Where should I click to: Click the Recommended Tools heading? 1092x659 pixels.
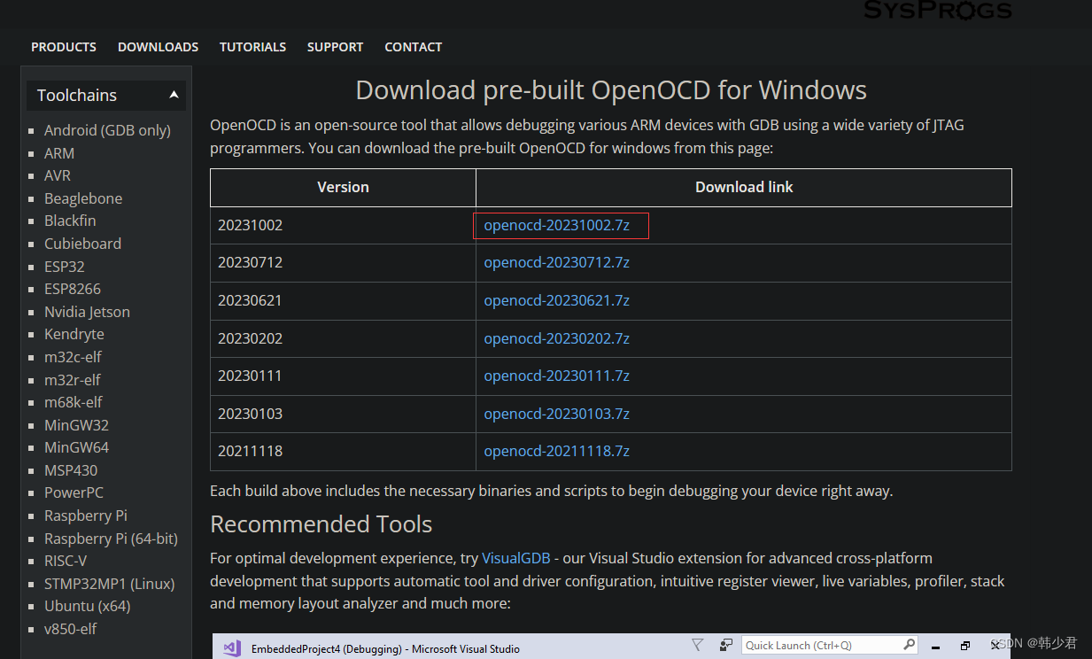tap(321, 523)
